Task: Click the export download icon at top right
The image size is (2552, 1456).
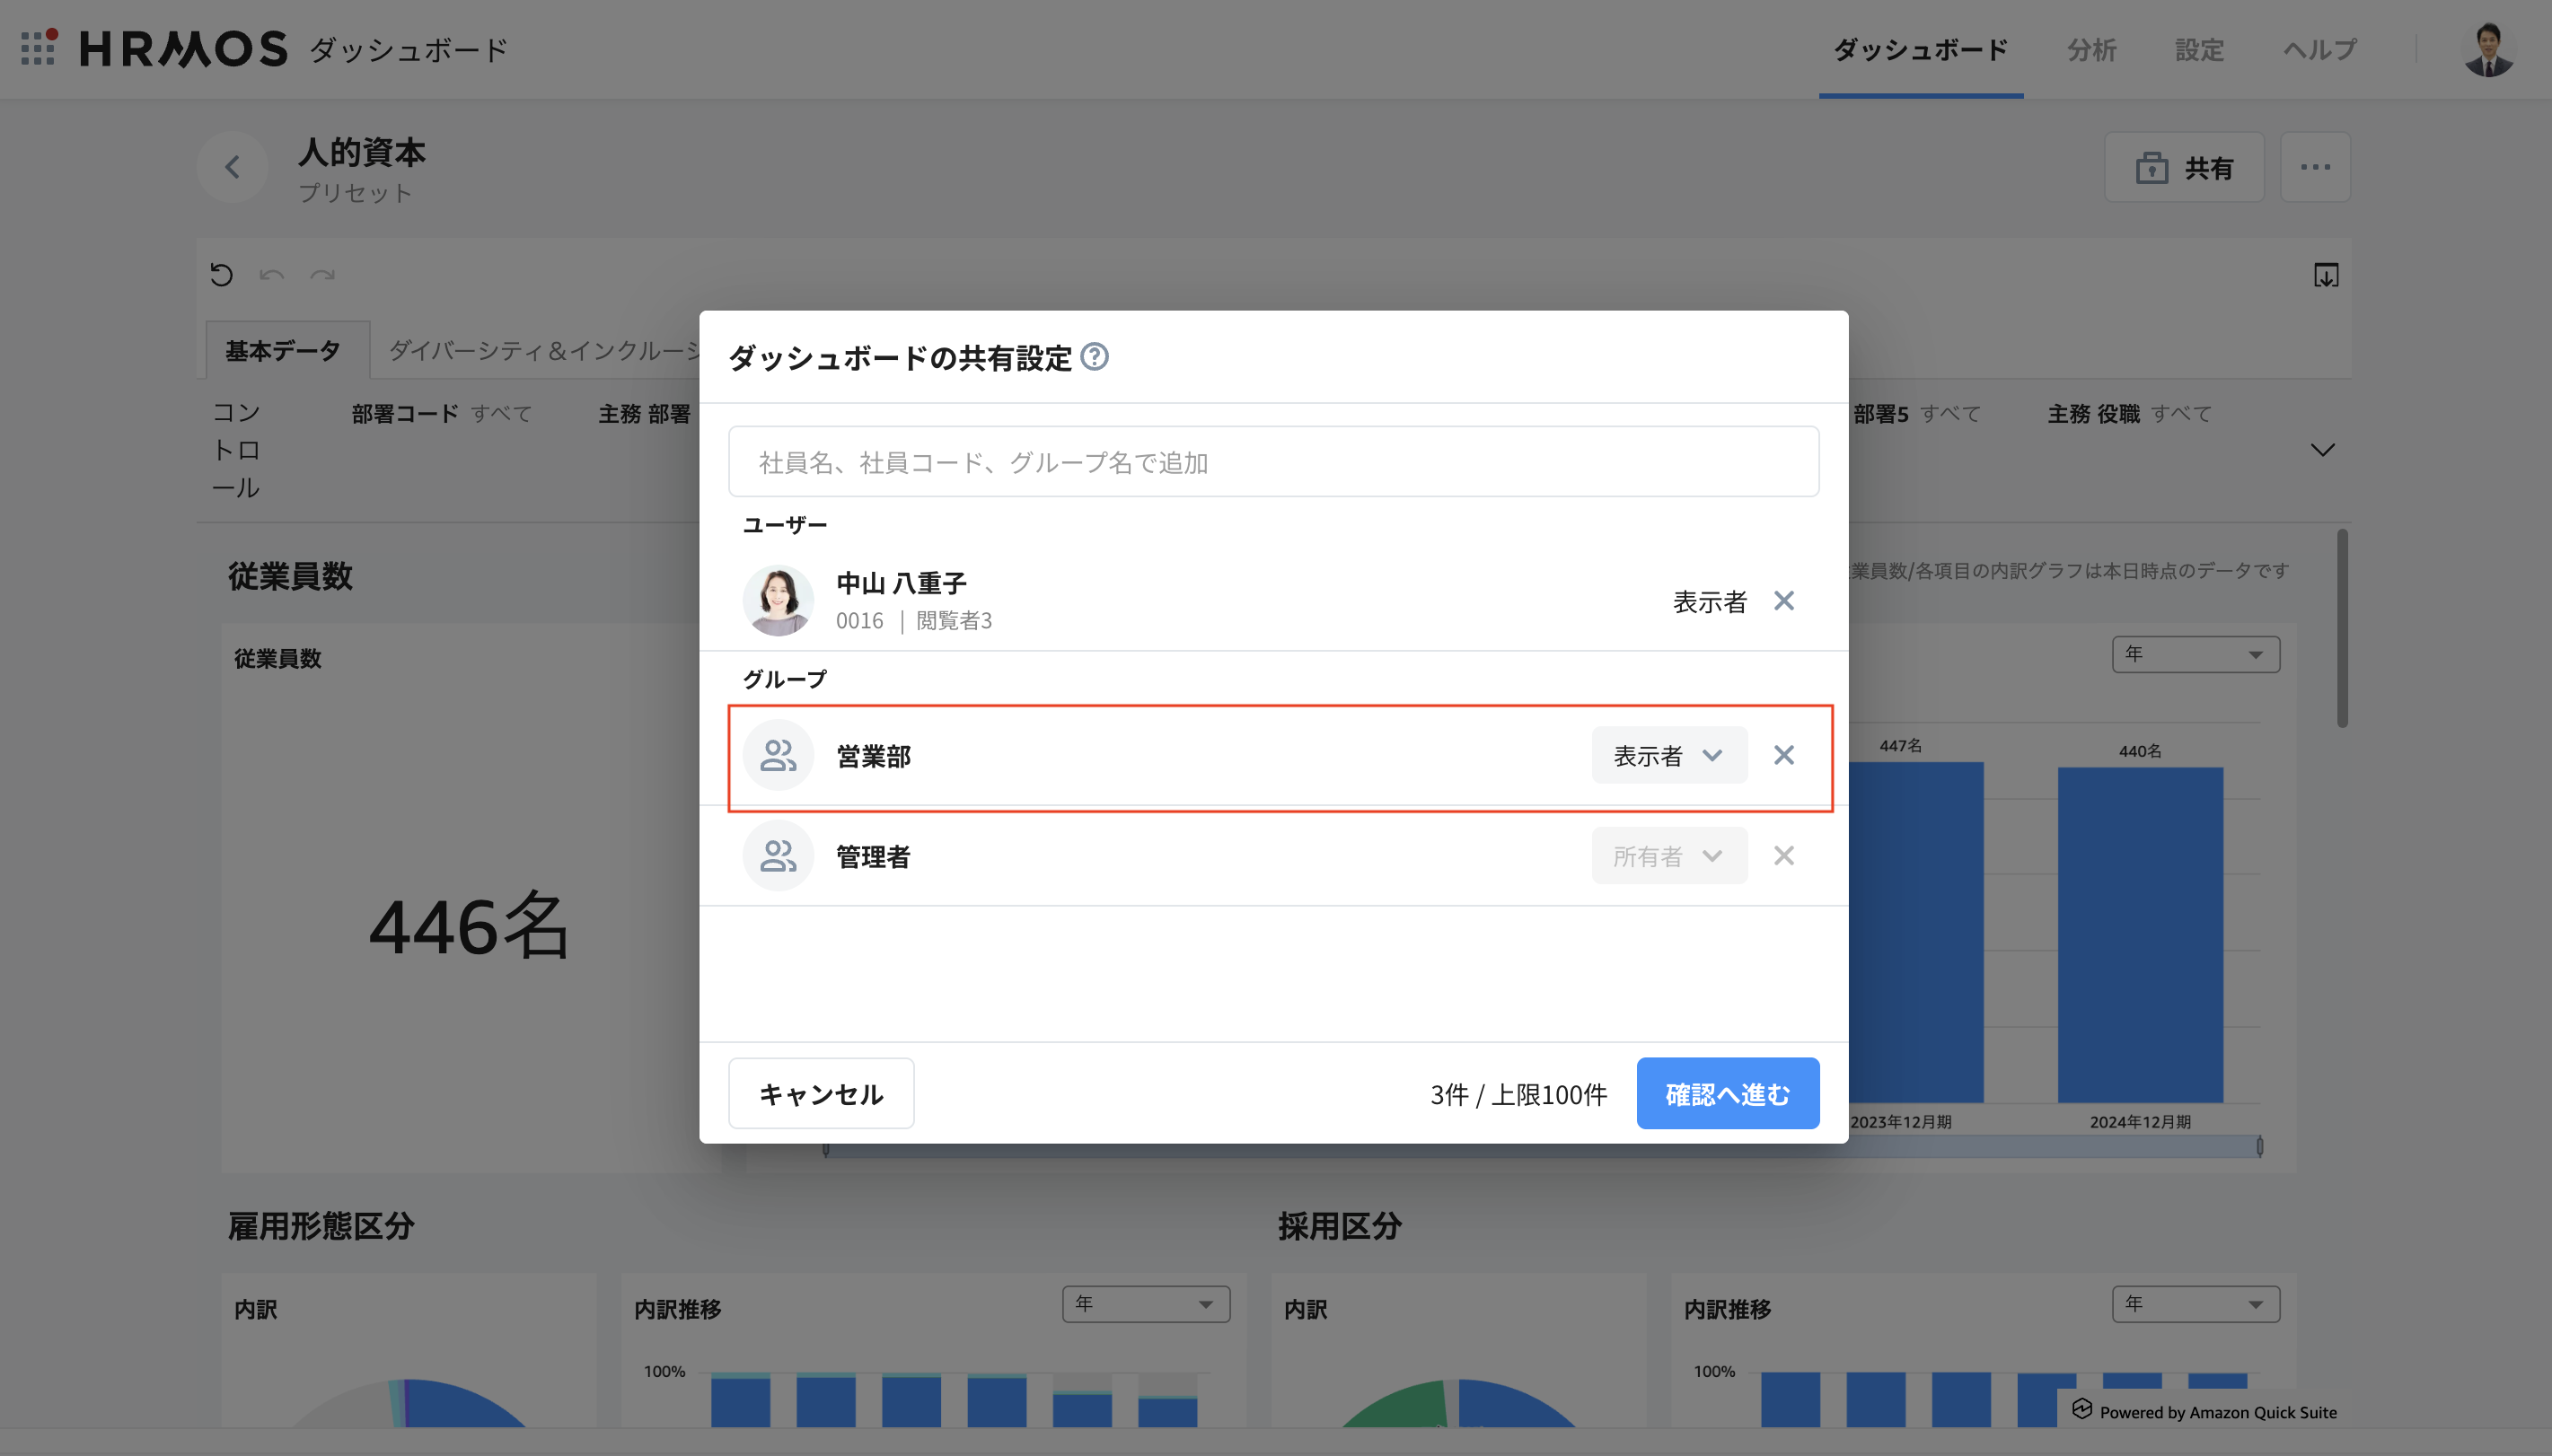Action: click(x=2325, y=275)
